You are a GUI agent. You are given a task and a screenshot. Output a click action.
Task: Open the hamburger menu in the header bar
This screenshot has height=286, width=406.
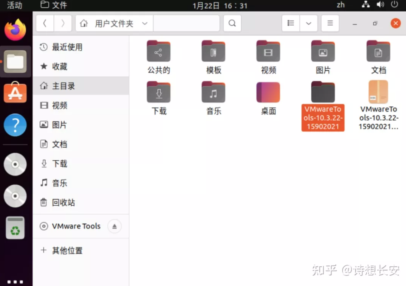(x=330, y=23)
